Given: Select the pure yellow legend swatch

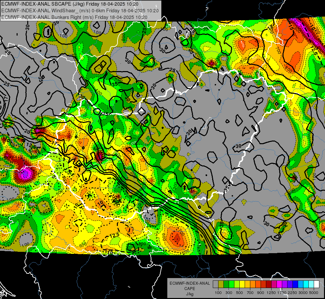Looking at the screenshot, I should pos(242,284).
